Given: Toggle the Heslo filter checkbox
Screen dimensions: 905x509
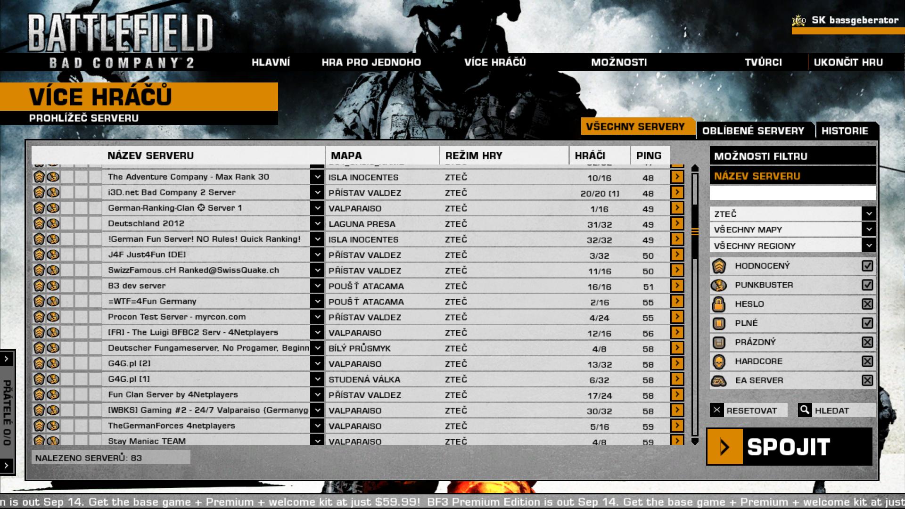Looking at the screenshot, I should coord(867,304).
